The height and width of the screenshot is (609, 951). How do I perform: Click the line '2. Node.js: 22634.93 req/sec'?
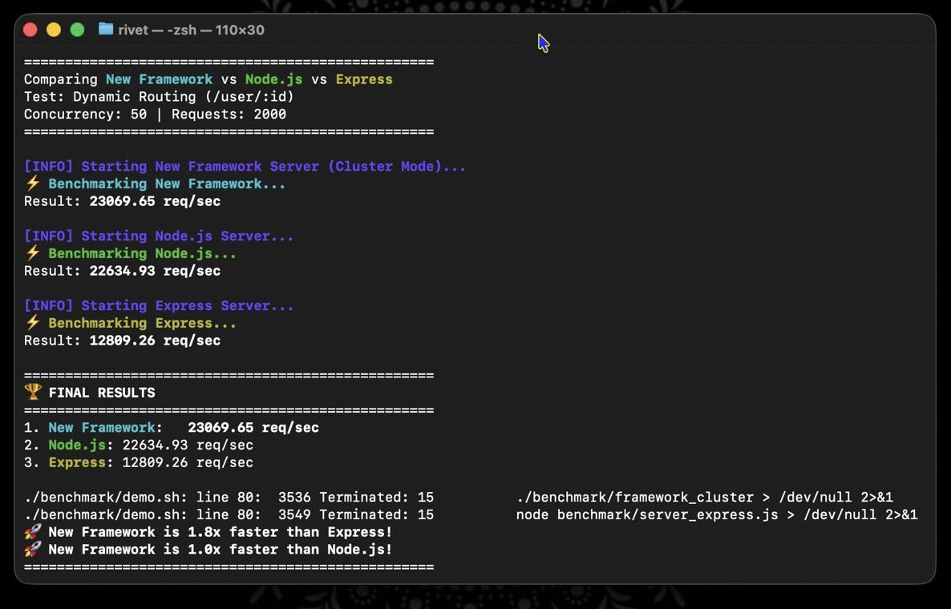click(139, 445)
